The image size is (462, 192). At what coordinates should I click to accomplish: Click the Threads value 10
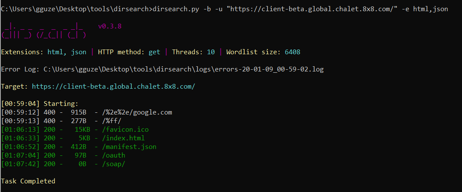pos(210,52)
